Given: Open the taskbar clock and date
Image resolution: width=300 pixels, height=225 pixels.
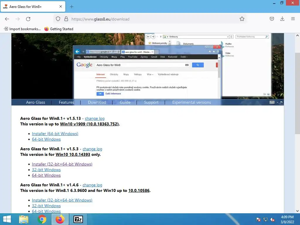Looking at the screenshot, I should tap(287, 219).
